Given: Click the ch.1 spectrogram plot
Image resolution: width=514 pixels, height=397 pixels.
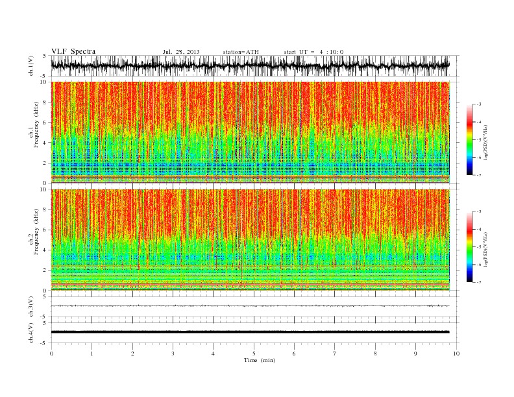Looking at the screenshot, I should click(251, 132).
